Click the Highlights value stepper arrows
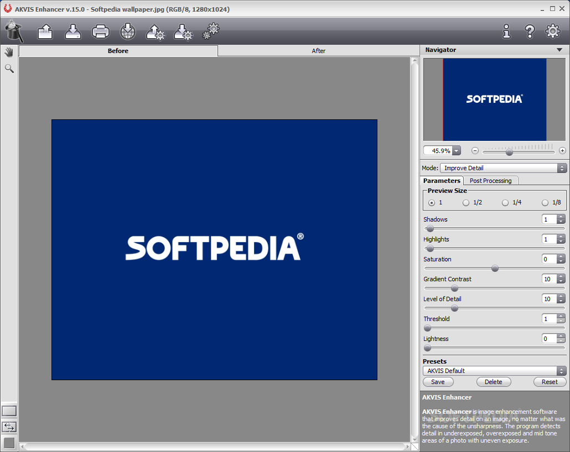Screen dimensions: 570x452 561,239
